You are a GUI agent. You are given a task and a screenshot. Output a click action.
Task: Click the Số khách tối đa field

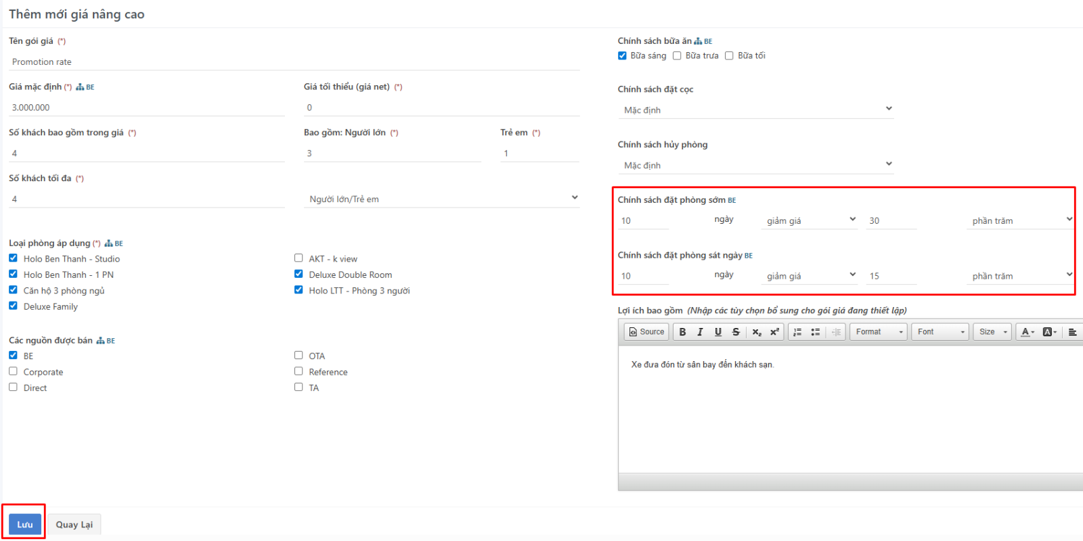pyautogui.click(x=147, y=199)
